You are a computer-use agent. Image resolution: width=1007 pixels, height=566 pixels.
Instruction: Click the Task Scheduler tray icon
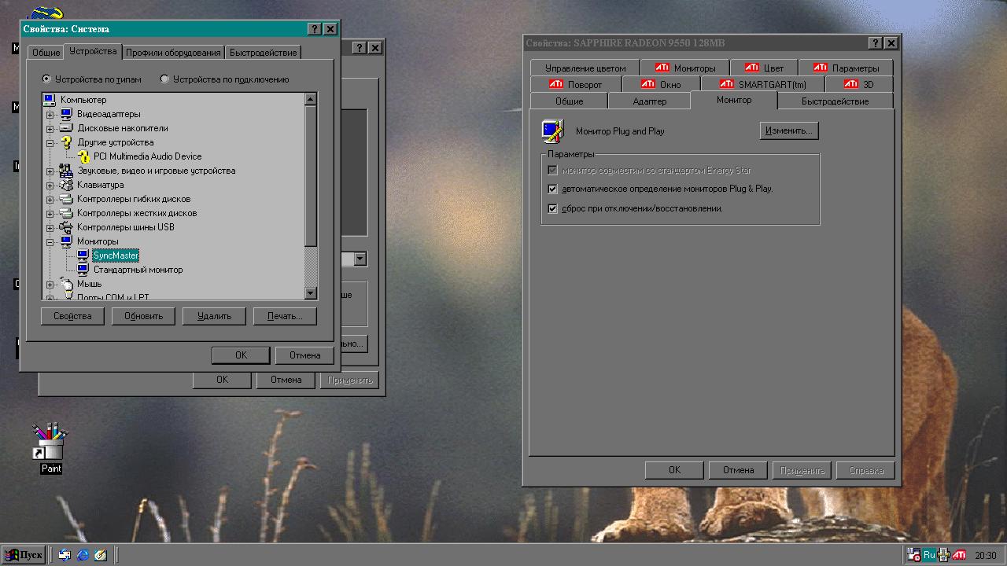pyautogui.click(x=914, y=555)
